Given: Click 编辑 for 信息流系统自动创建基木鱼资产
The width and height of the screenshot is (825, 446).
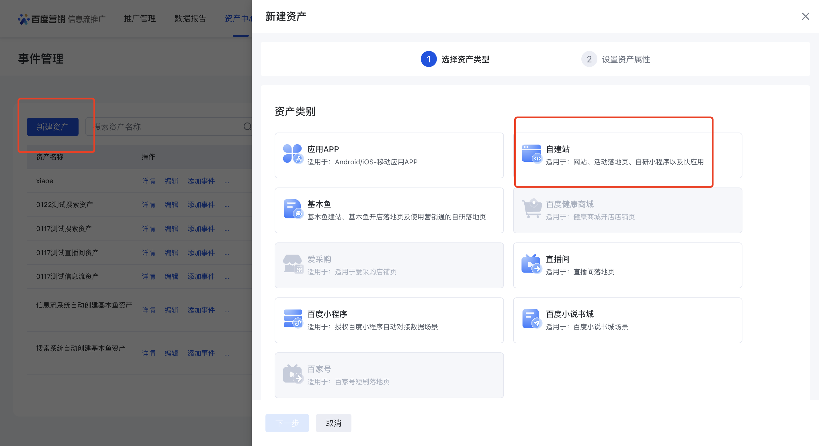Looking at the screenshot, I should [x=171, y=310].
